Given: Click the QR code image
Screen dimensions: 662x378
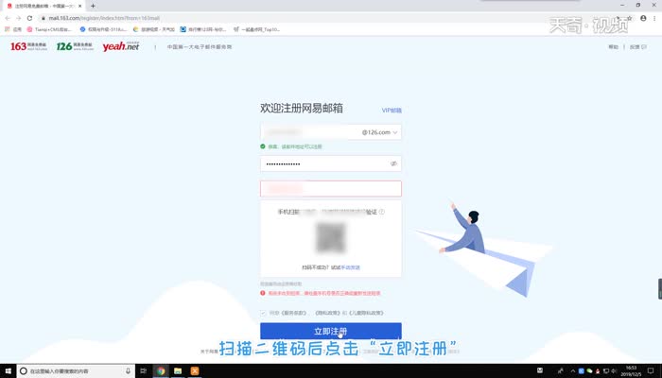Looking at the screenshot, I should (331, 237).
